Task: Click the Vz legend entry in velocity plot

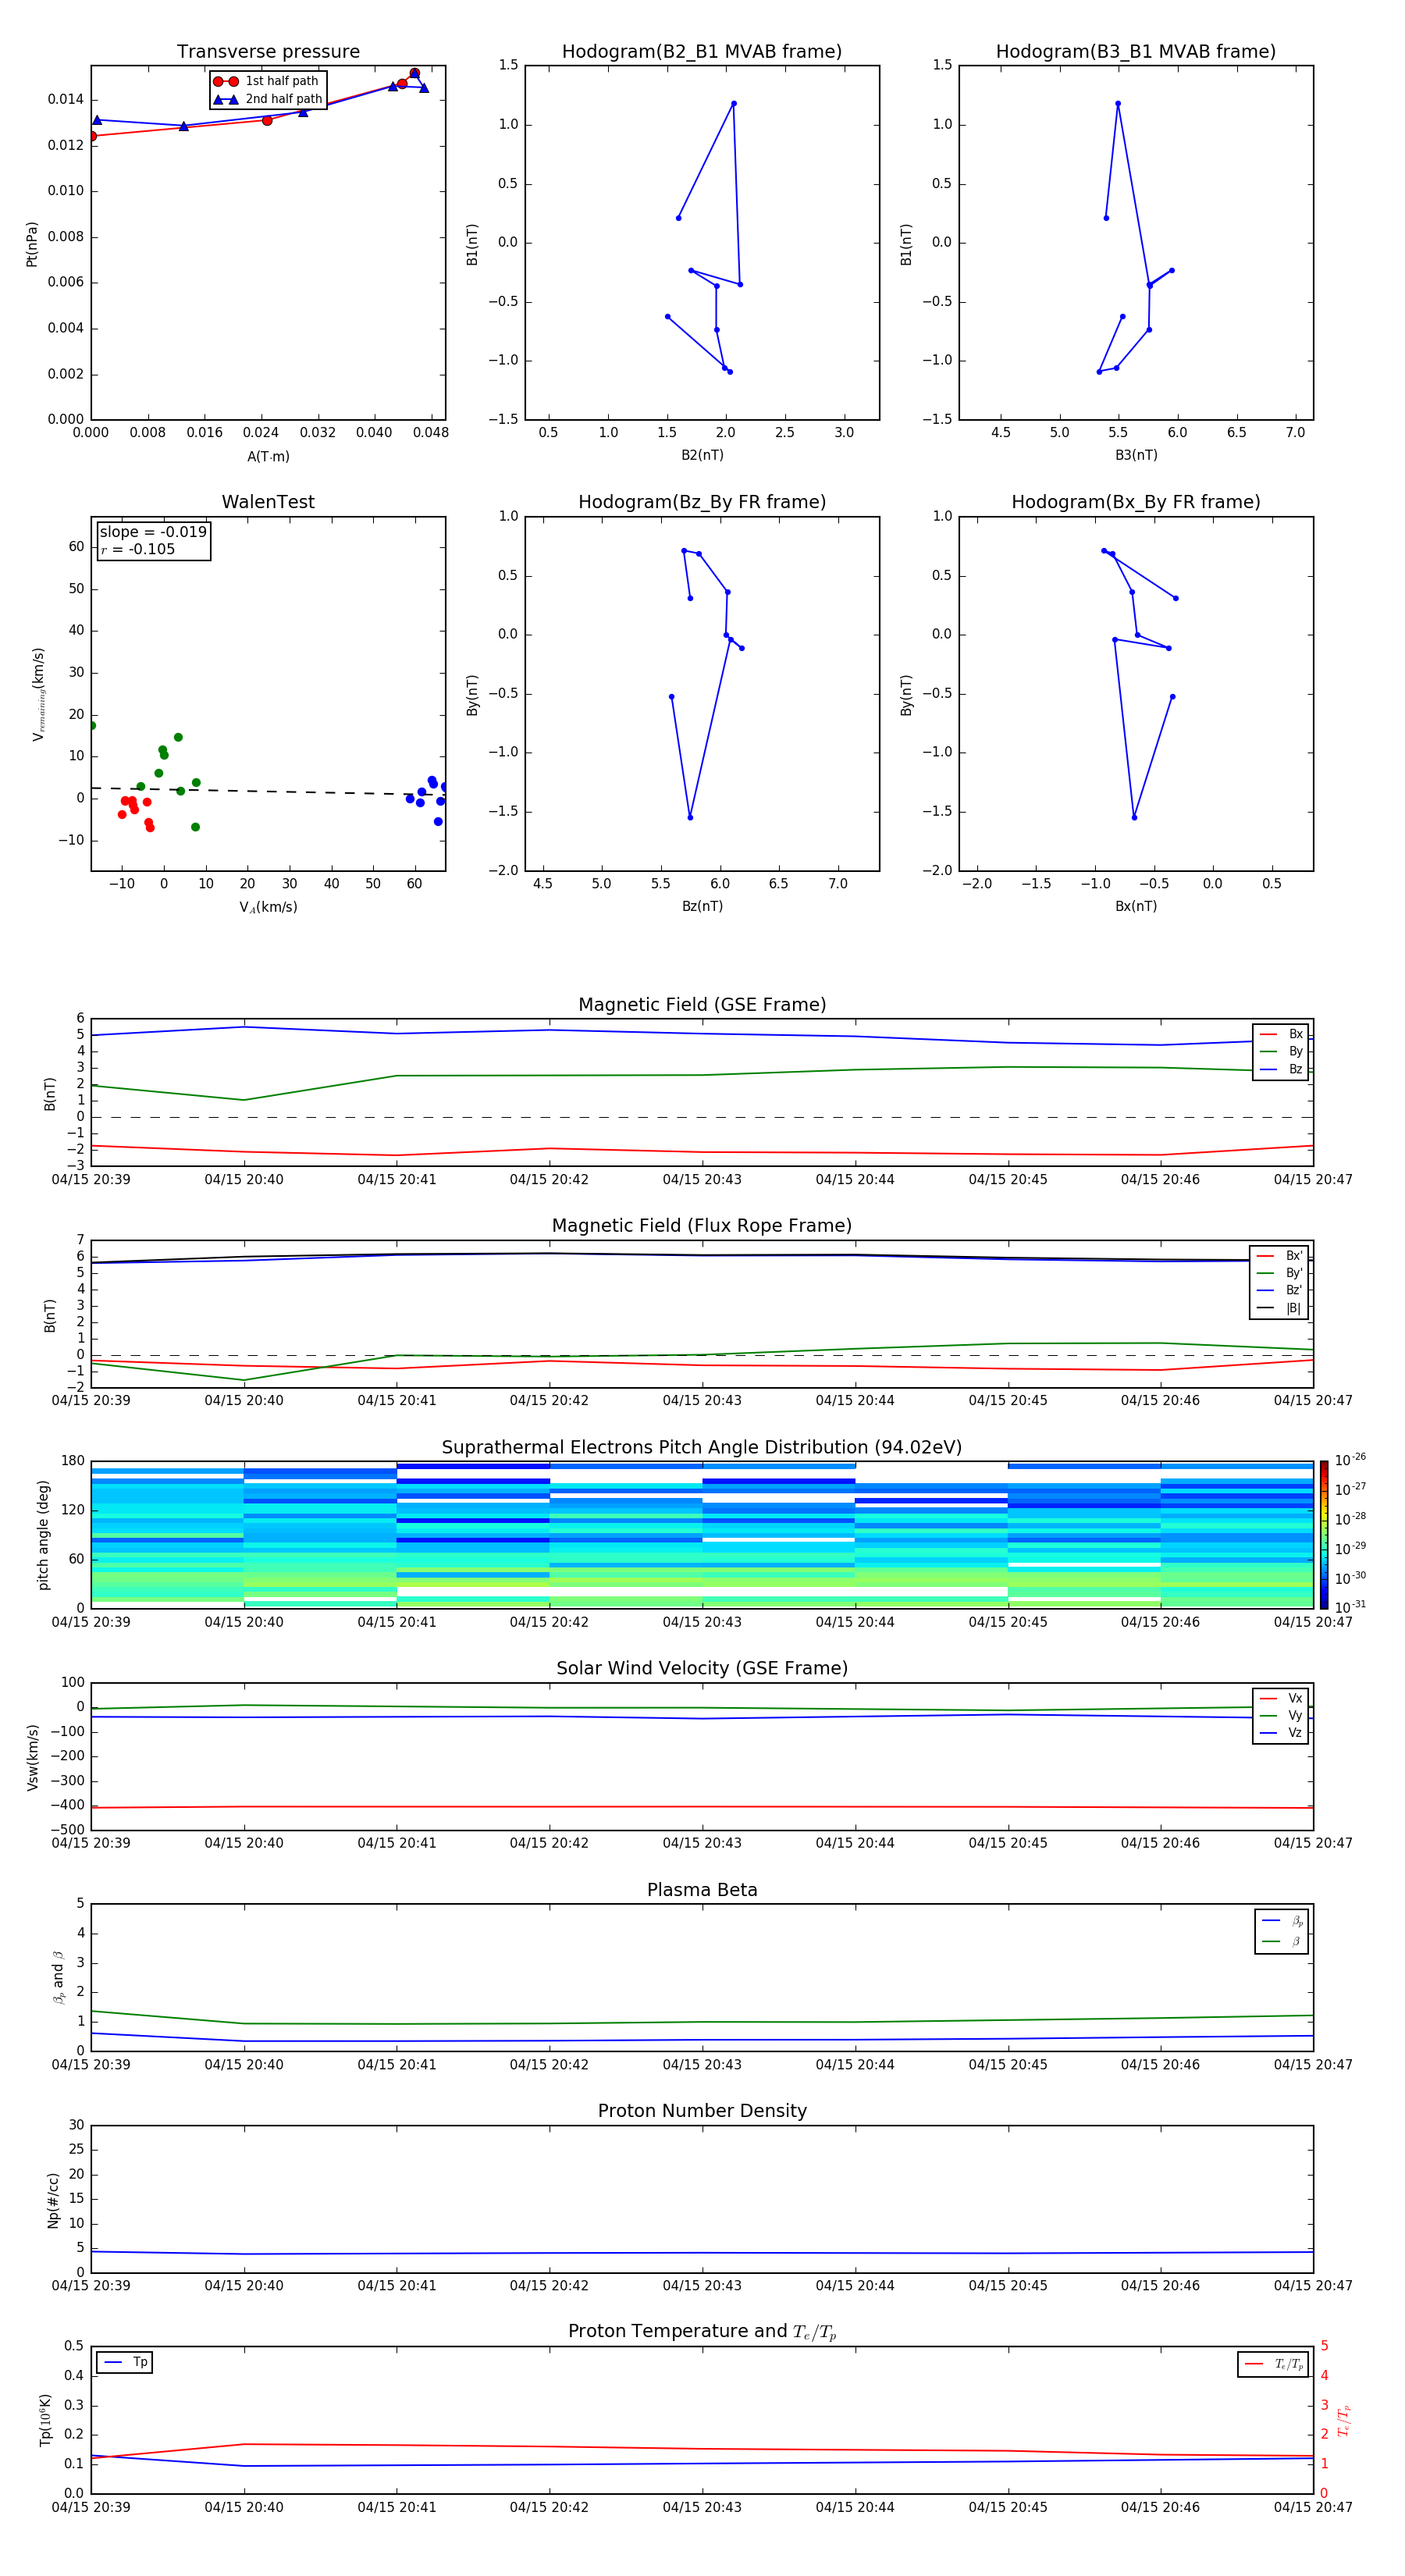Action: click(1281, 1733)
